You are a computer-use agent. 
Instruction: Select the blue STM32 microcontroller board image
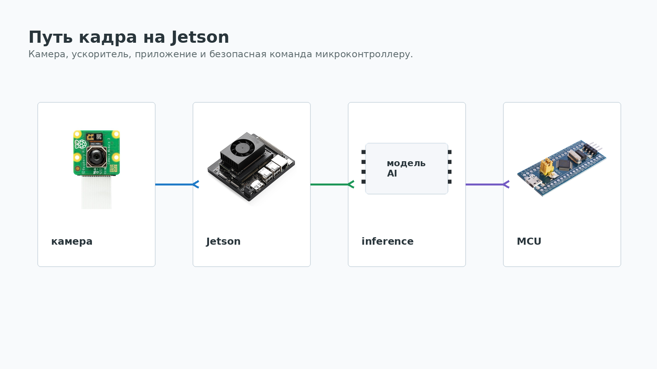tap(562, 168)
